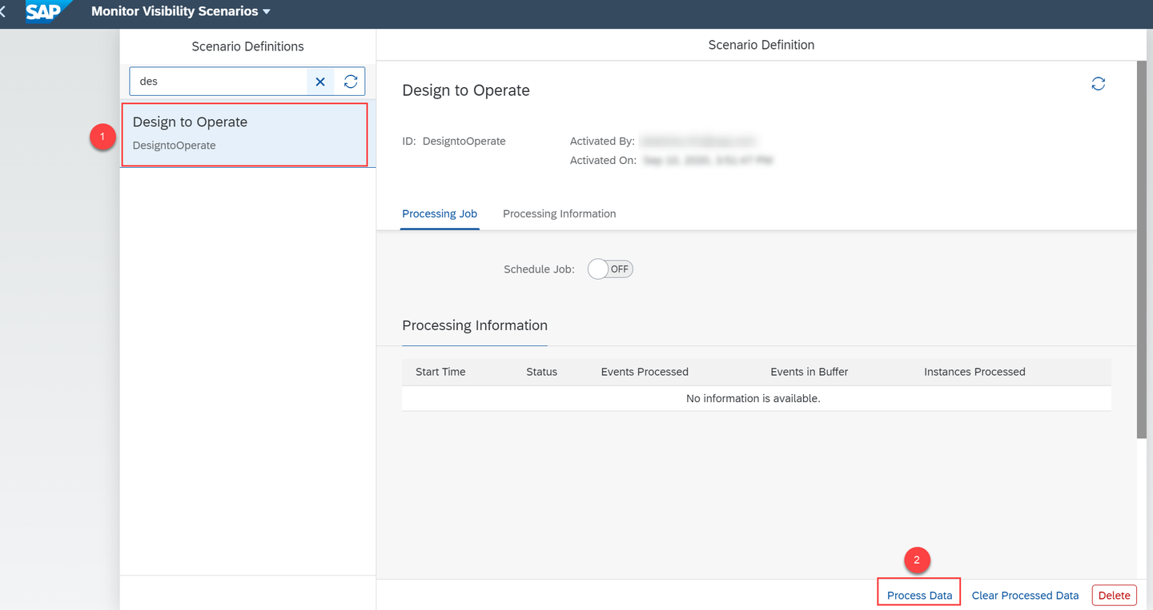Viewport: 1153px width, 610px height.
Task: Click the red Delete button
Action: 1114,595
